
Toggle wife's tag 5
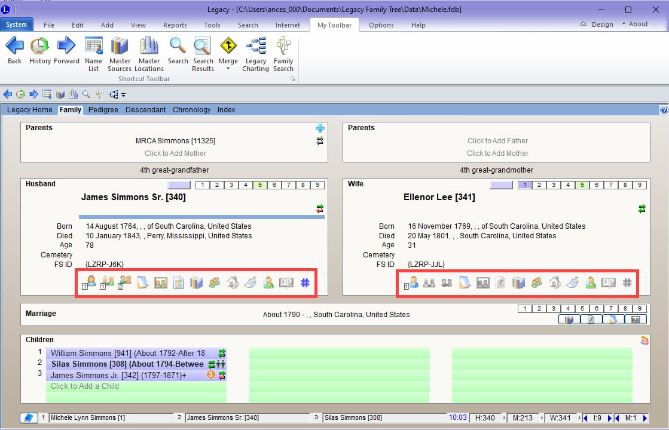pos(582,185)
